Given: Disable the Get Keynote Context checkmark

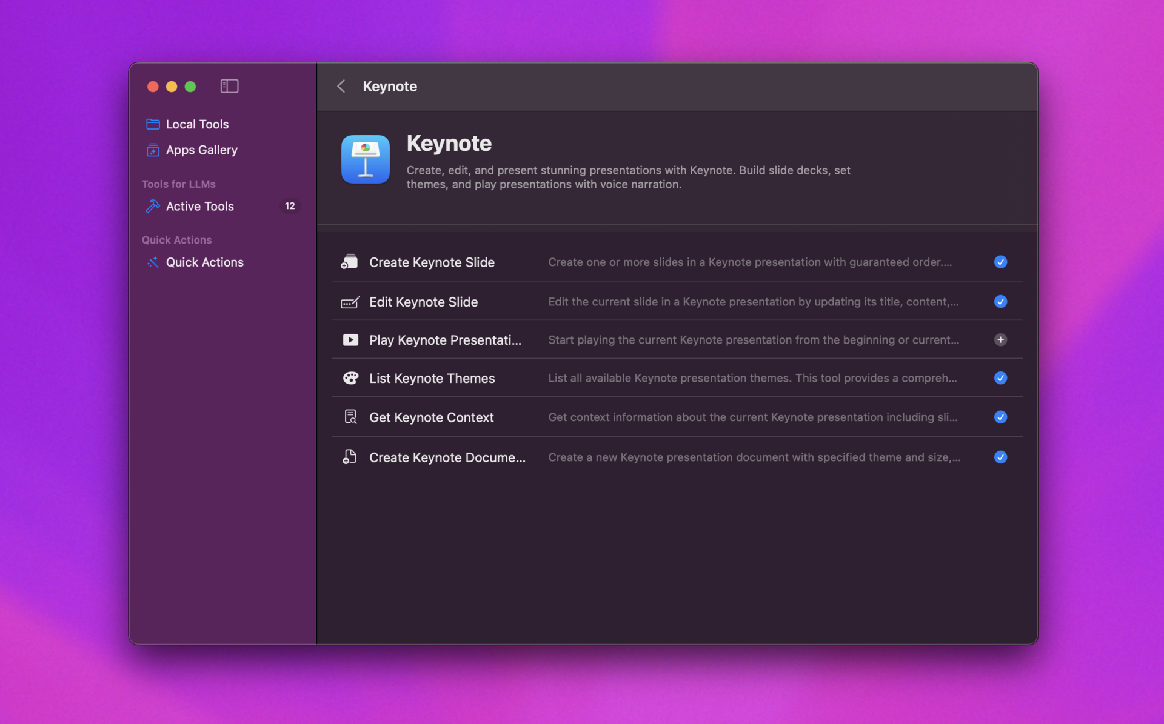Looking at the screenshot, I should point(1000,417).
